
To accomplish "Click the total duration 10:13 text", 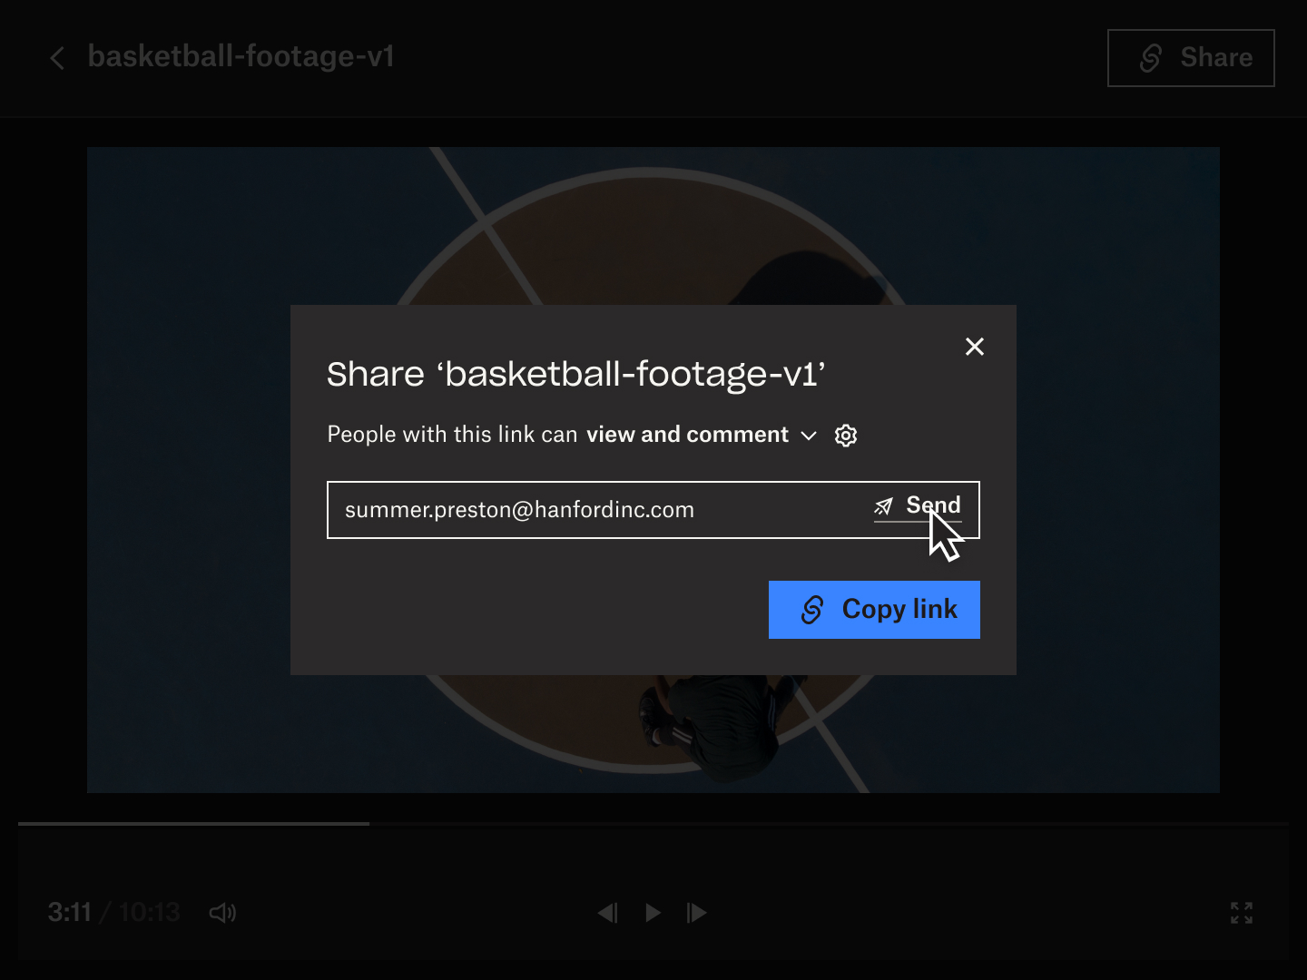I will pos(150,912).
